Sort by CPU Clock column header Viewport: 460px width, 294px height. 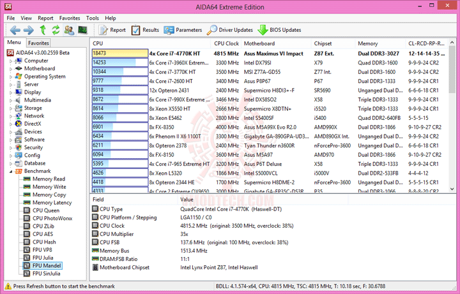(x=226, y=43)
